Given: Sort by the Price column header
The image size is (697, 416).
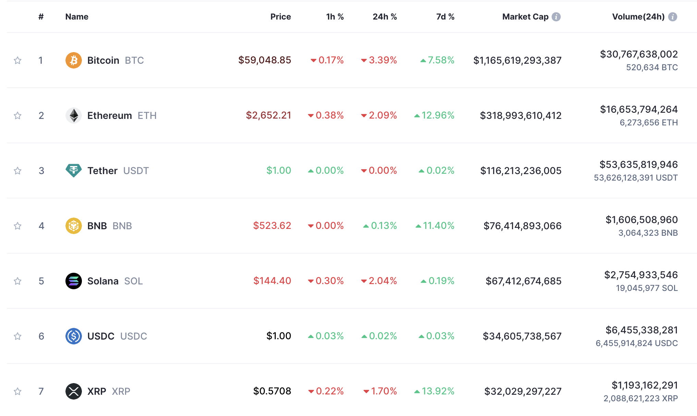Looking at the screenshot, I should pyautogui.click(x=281, y=17).
